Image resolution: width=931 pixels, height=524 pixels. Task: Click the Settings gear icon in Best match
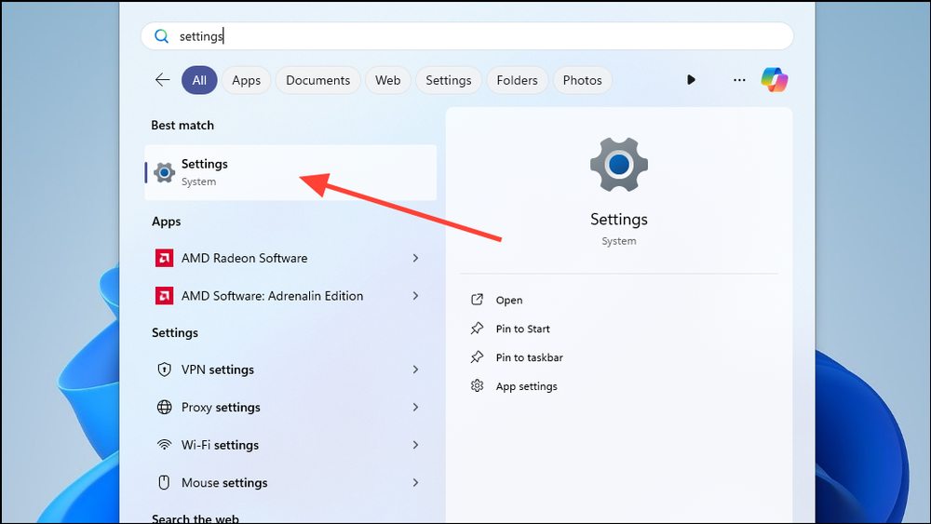(x=165, y=173)
